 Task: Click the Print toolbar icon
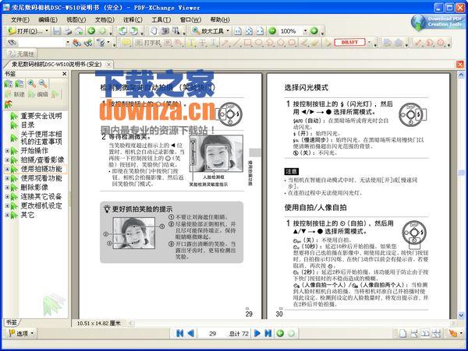(68, 31)
